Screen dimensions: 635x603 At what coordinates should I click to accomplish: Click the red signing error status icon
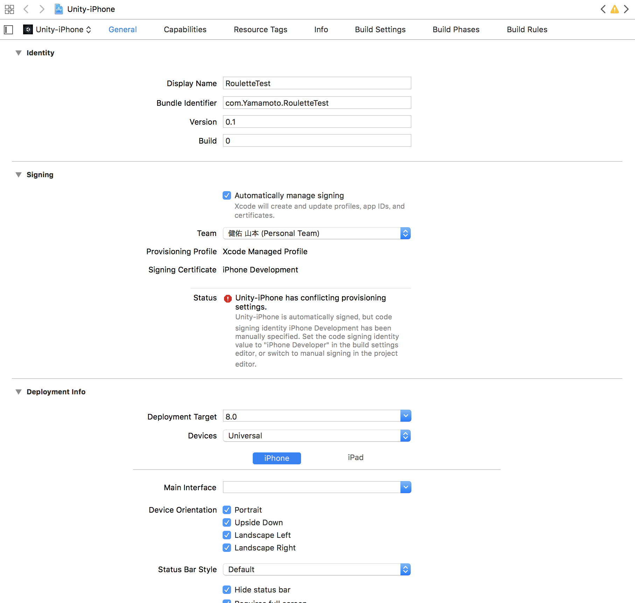(228, 299)
